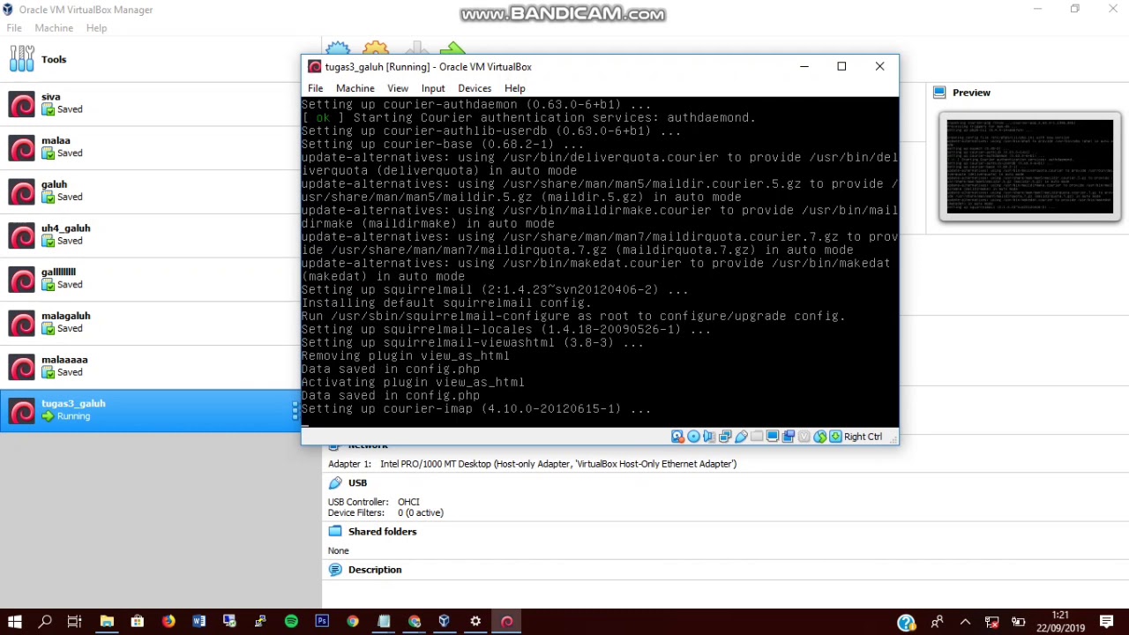
Task: Open the notification action center
Action: pos(1107,622)
